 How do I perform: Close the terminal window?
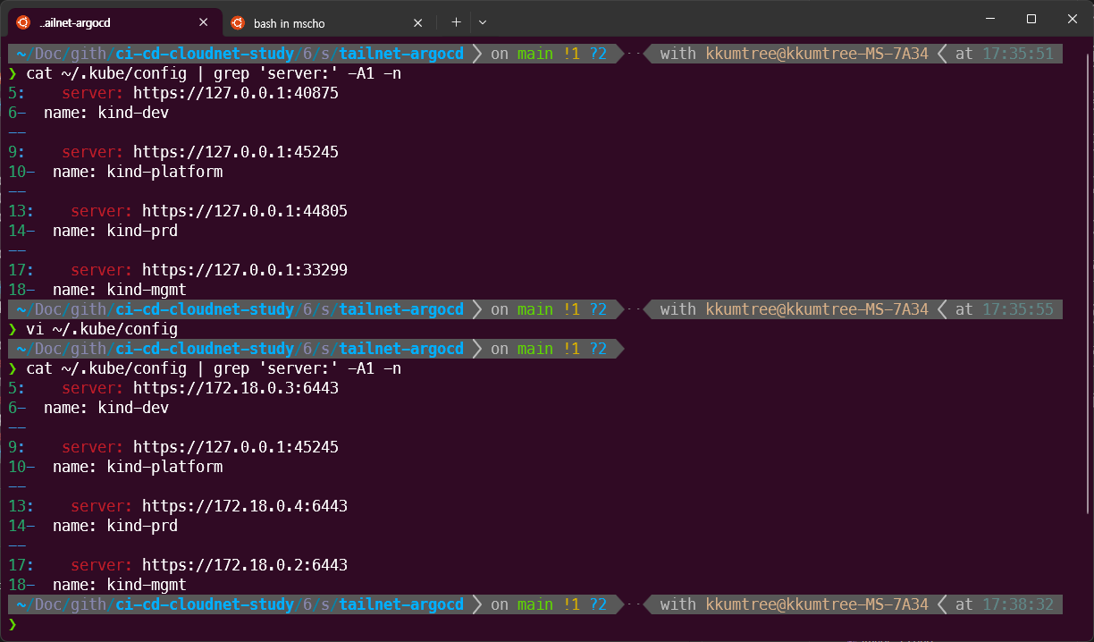[1073, 19]
